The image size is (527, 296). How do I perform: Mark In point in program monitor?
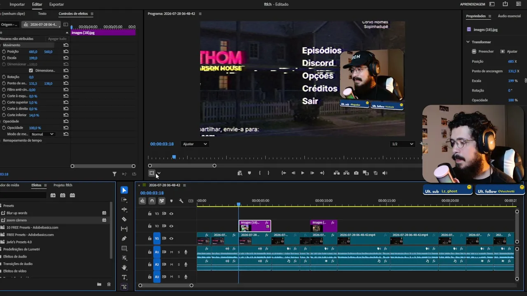point(259,173)
